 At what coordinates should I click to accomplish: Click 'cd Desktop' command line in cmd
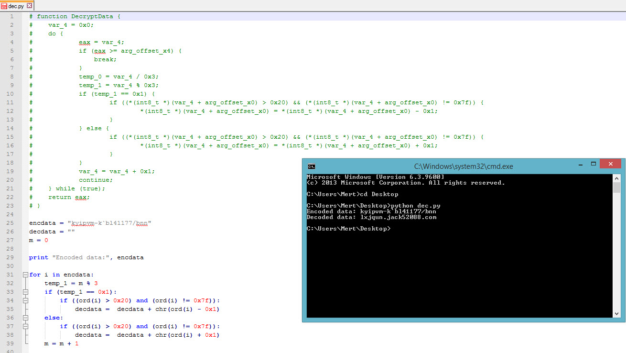tap(352, 194)
